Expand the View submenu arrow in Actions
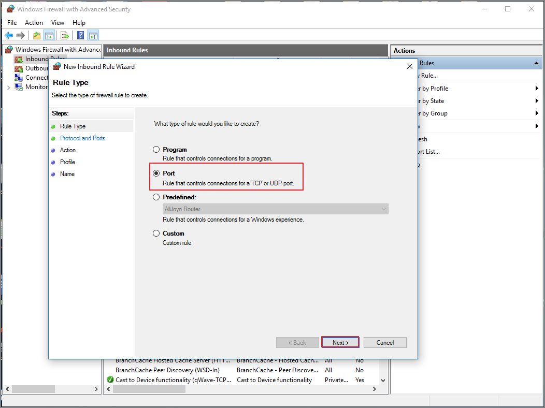 click(537, 126)
